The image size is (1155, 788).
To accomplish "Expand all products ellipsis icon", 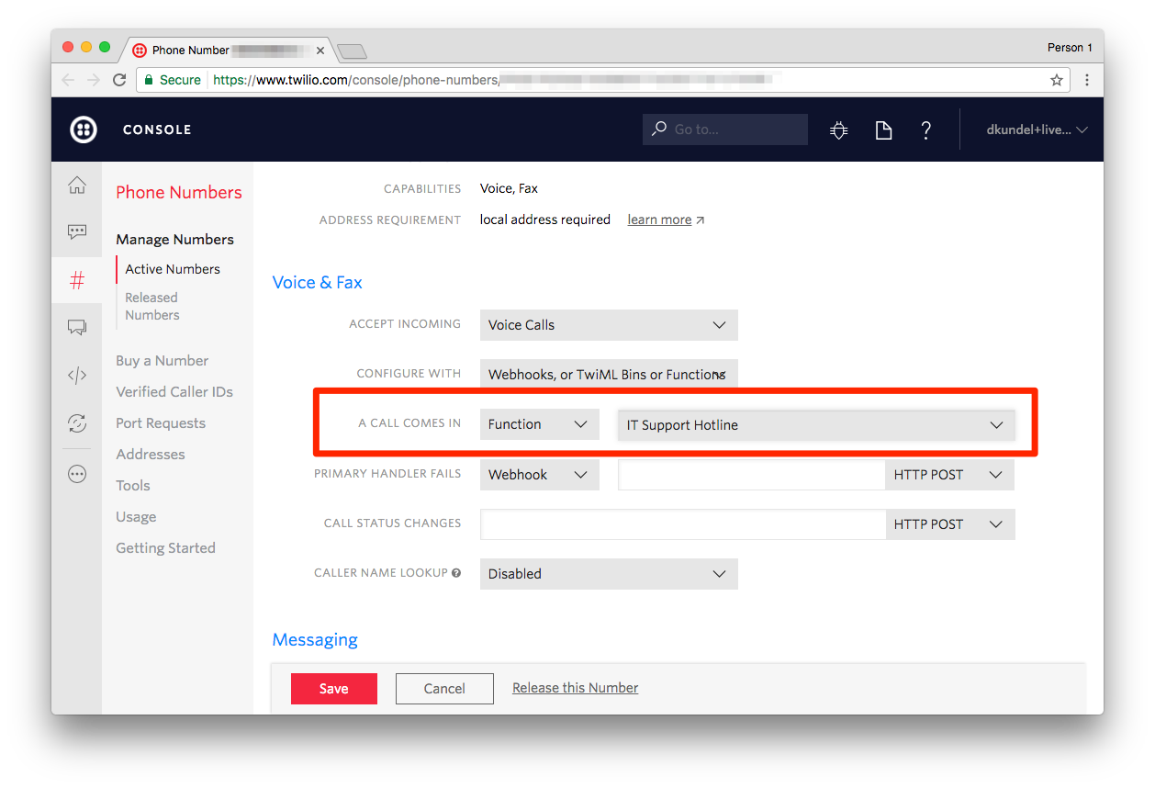I will pyautogui.click(x=77, y=474).
